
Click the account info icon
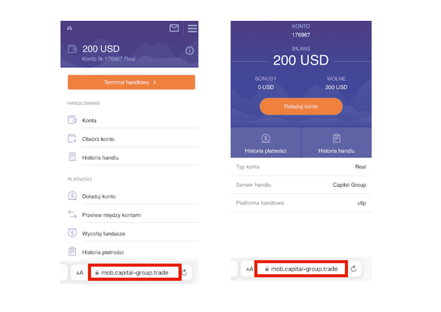click(x=190, y=51)
